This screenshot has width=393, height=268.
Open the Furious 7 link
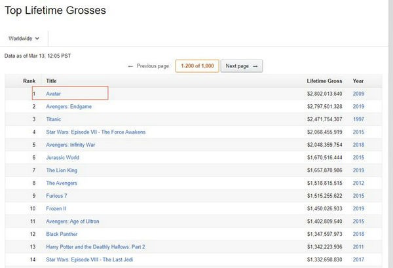click(58, 196)
